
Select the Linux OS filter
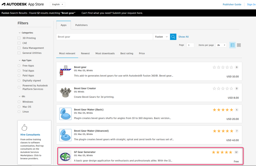click(x=19, y=112)
